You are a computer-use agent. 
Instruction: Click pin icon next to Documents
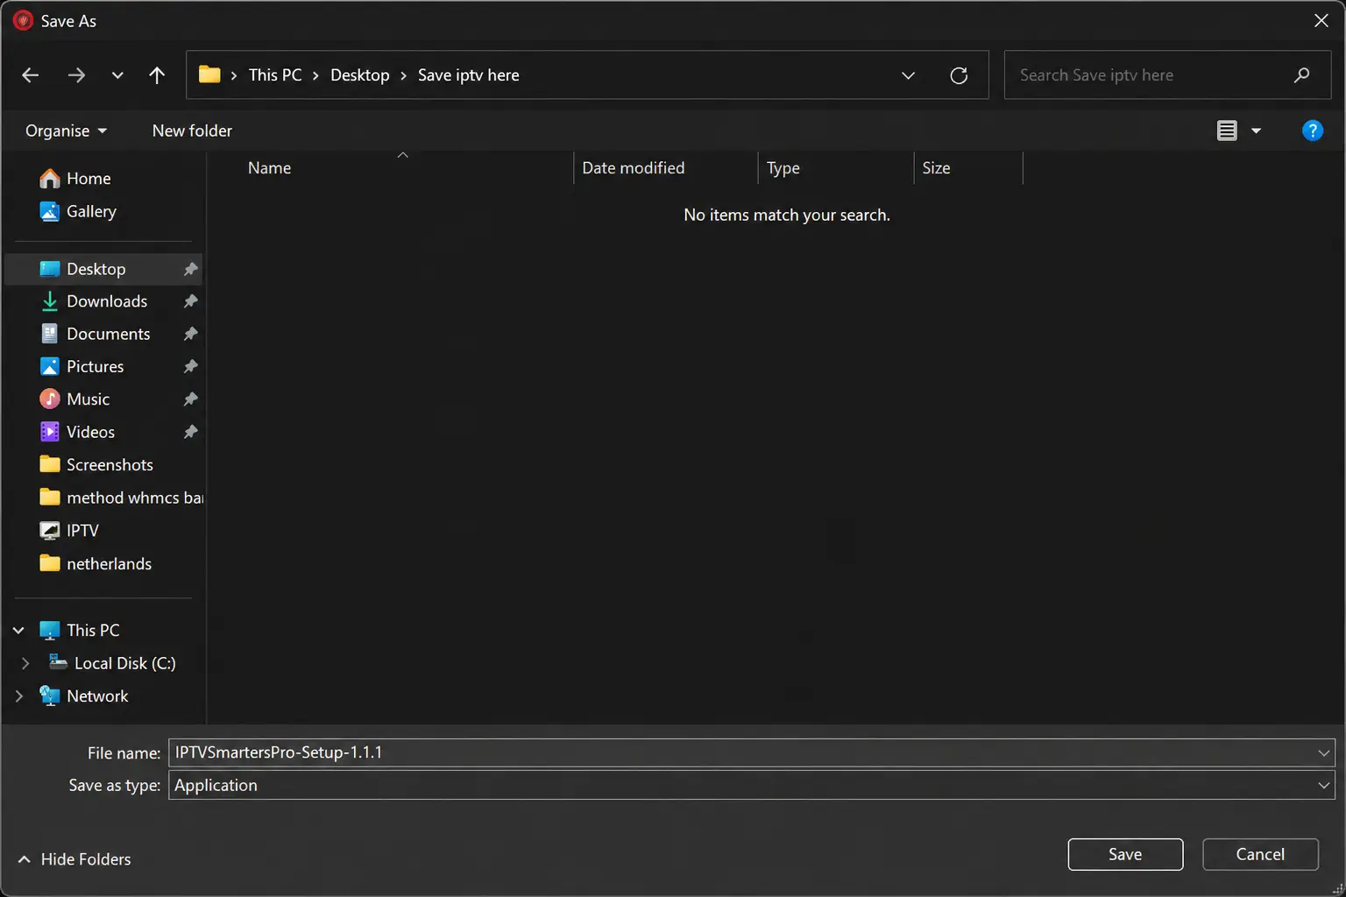[x=190, y=334]
